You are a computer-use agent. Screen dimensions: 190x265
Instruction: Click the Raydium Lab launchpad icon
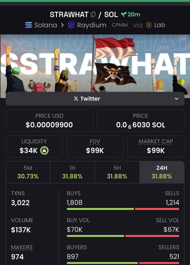(149, 25)
